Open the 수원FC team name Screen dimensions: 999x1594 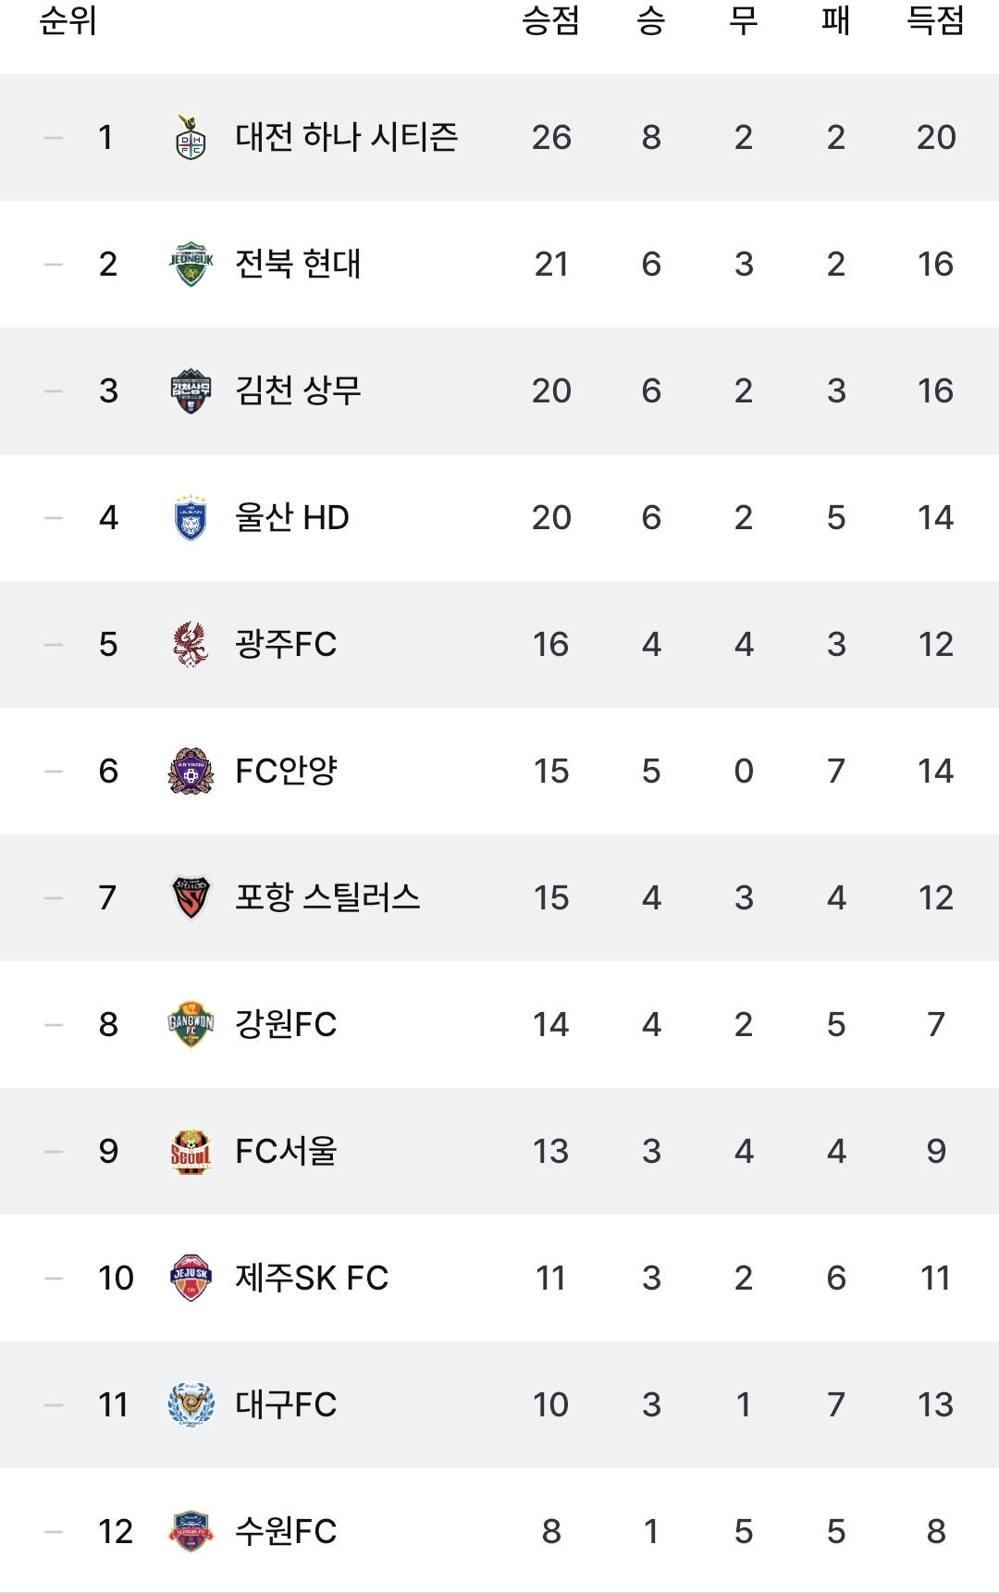[286, 1531]
